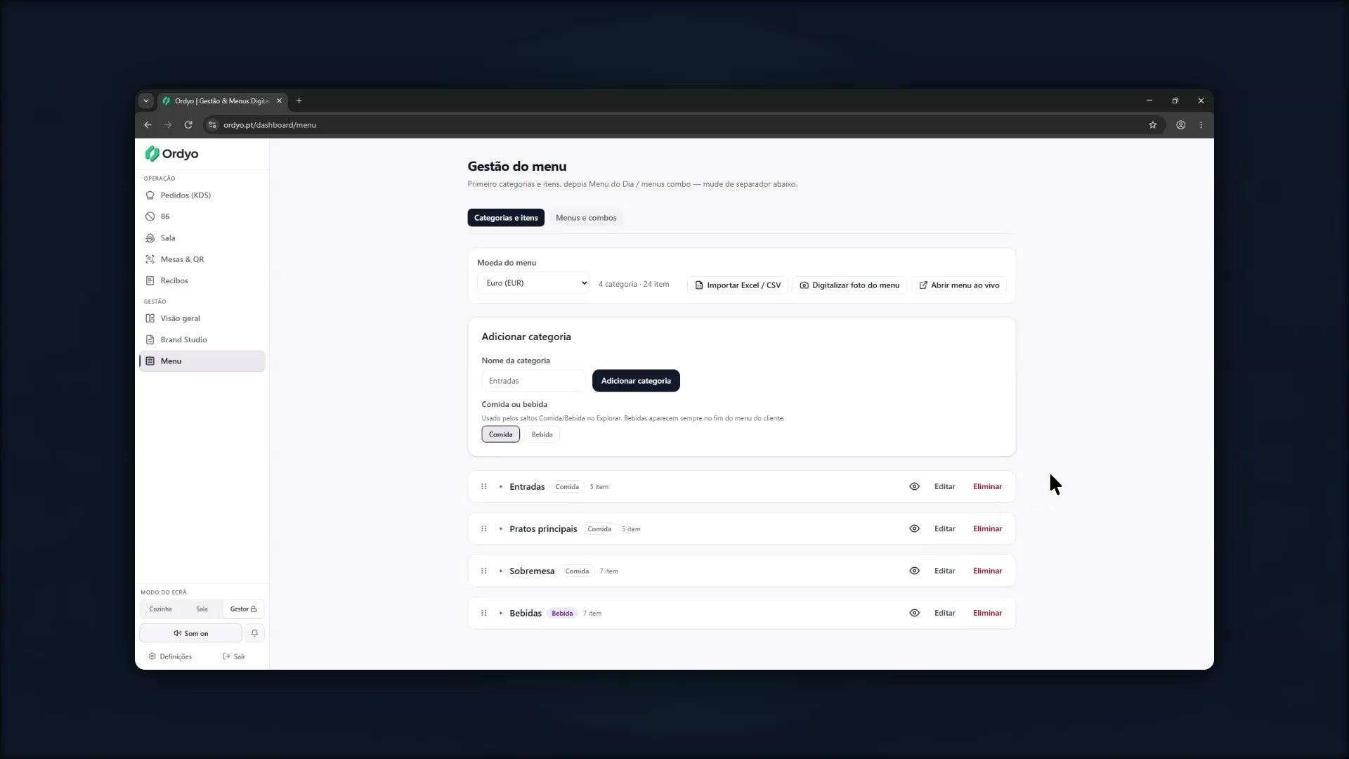Viewport: 1349px width, 759px height.
Task: Click the Ordyo browser tab title
Action: click(222, 101)
